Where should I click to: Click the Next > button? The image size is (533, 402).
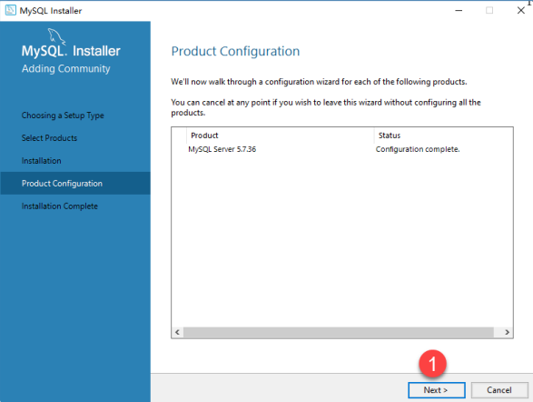click(x=437, y=390)
